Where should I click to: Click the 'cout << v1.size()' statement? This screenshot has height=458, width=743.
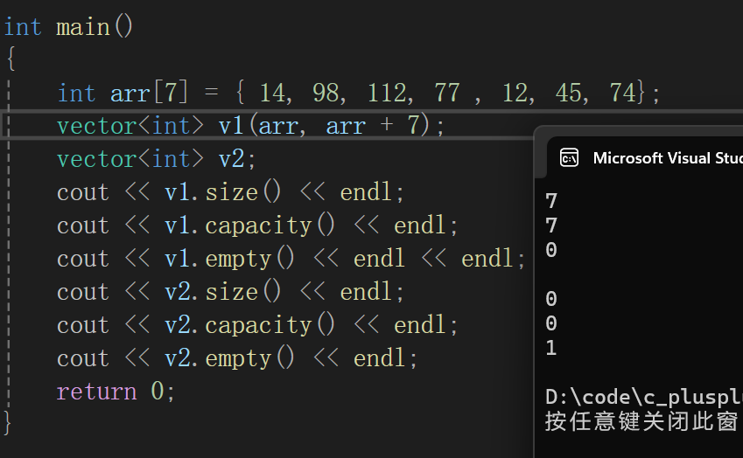230,192
